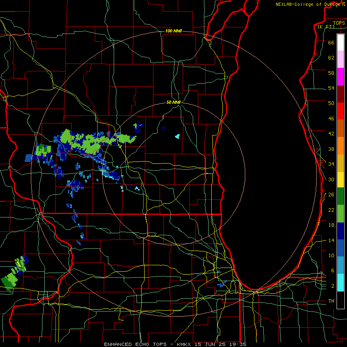Click the light orange legend swatch
The height and width of the screenshot is (347, 347).
340,146
